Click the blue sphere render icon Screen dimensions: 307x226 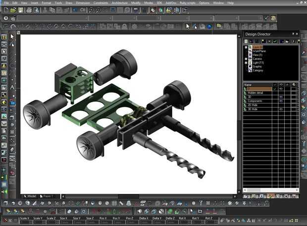209,26
